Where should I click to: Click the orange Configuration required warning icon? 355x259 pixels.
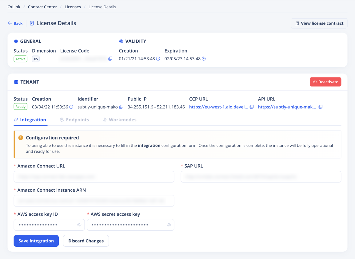point(21,138)
